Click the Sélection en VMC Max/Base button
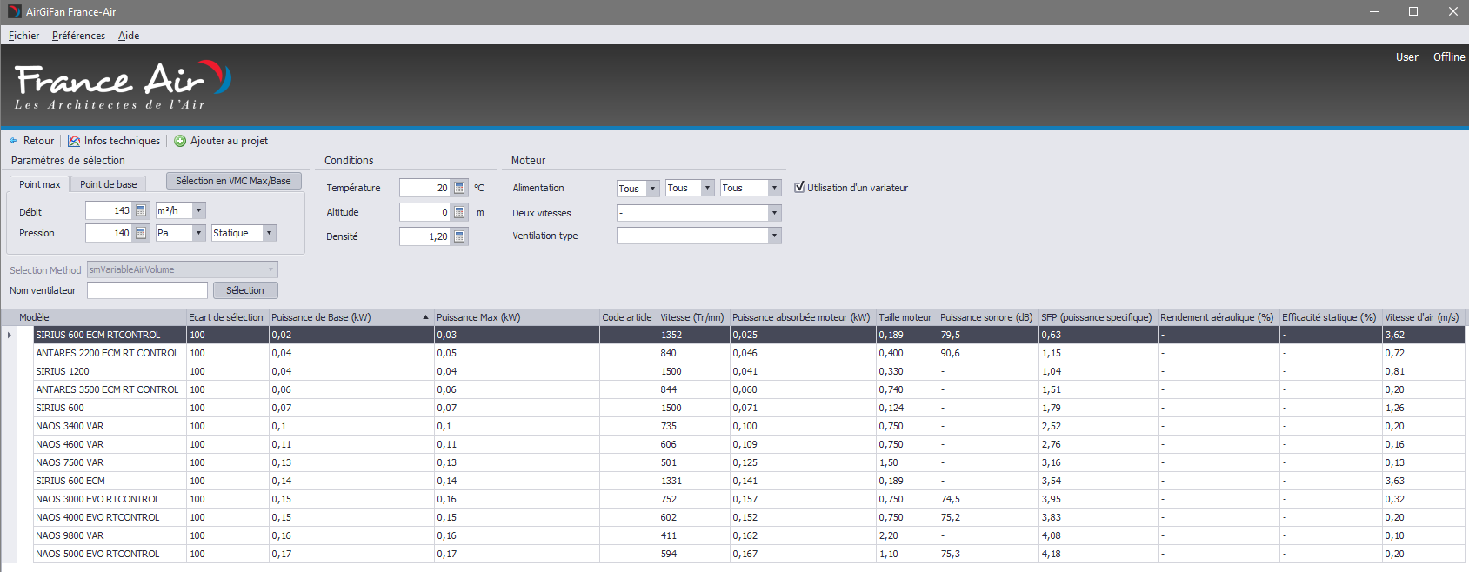The height and width of the screenshot is (572, 1469). click(x=233, y=181)
